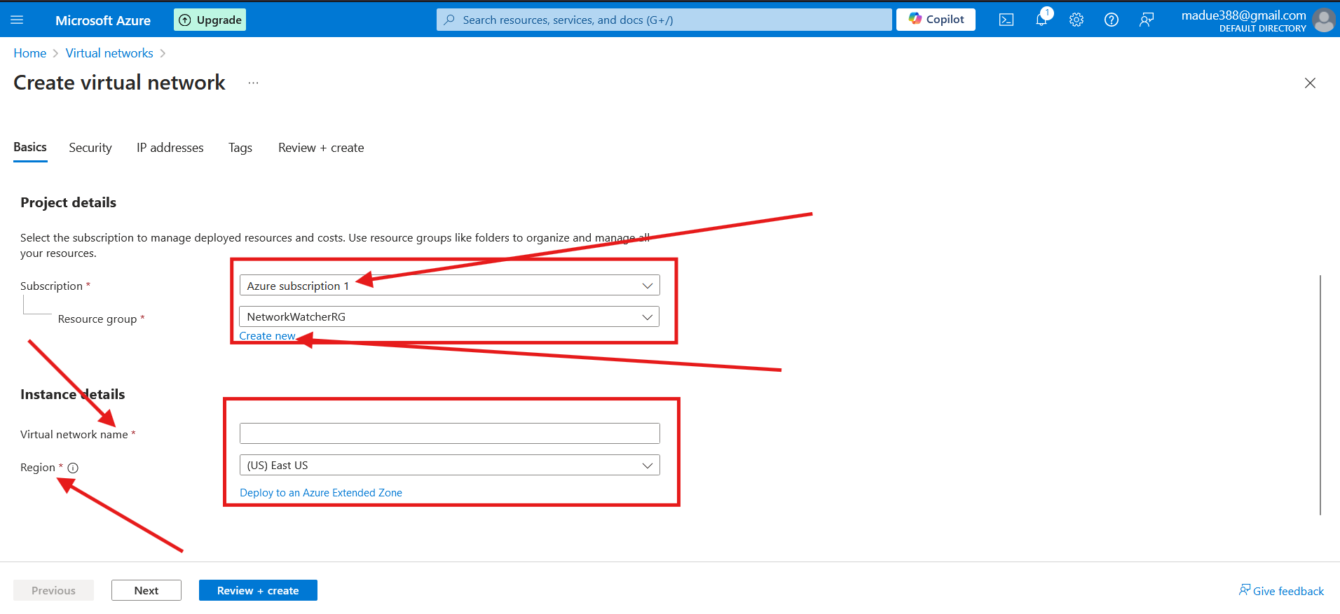Switch to the Review + create tab
This screenshot has height=614, width=1340.
[321, 148]
